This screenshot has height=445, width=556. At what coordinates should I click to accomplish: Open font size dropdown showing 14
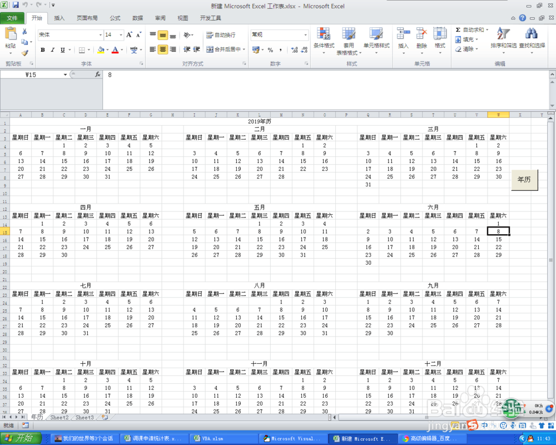click(x=121, y=35)
